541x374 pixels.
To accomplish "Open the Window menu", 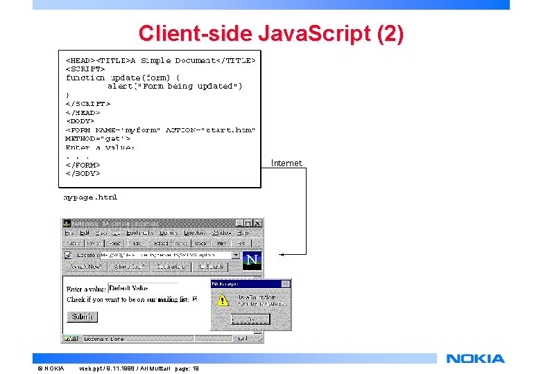I will [x=221, y=233].
